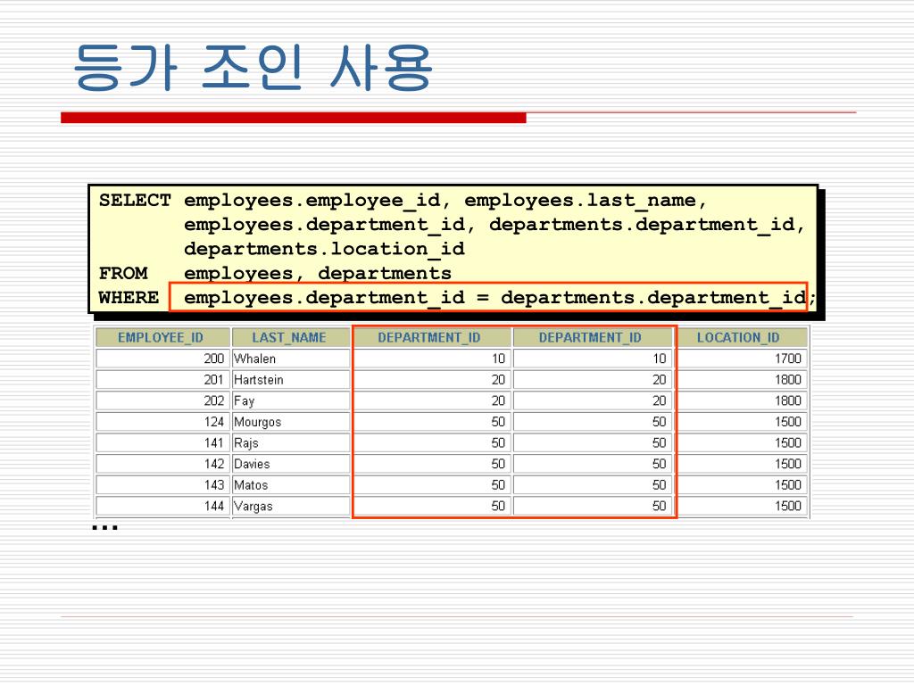Click the ellipsis below the result table

point(105,527)
